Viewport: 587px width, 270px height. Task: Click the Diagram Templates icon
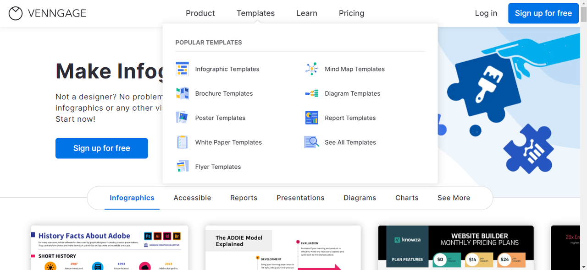click(x=312, y=93)
